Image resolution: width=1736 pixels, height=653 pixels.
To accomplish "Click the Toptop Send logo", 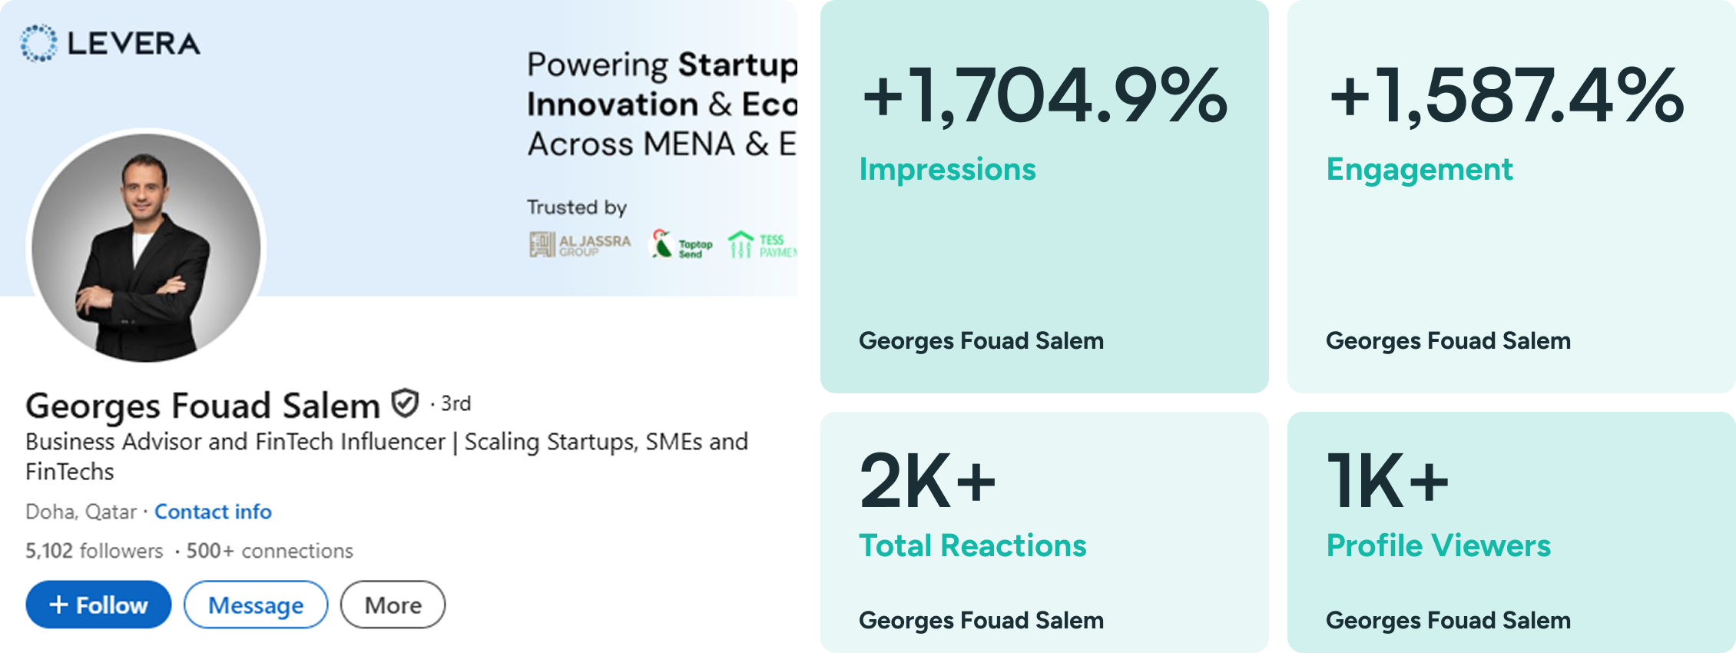I will [x=681, y=245].
